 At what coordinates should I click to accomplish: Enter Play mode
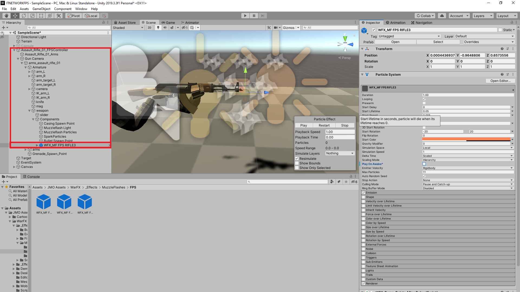click(x=245, y=15)
